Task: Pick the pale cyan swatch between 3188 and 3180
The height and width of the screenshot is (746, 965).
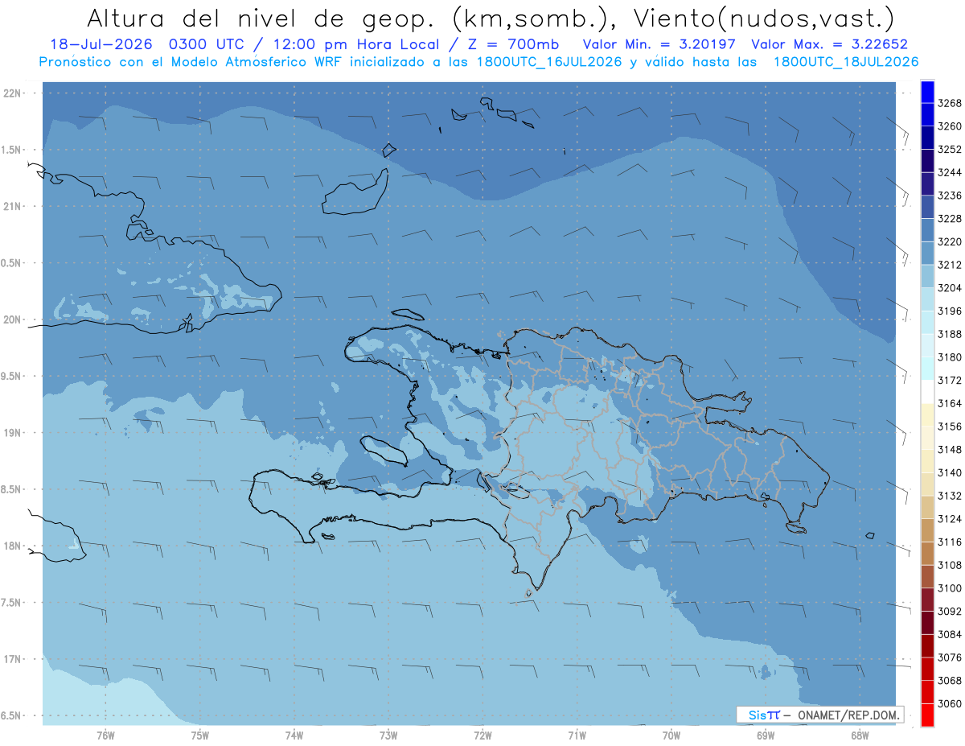Action: pos(927,345)
